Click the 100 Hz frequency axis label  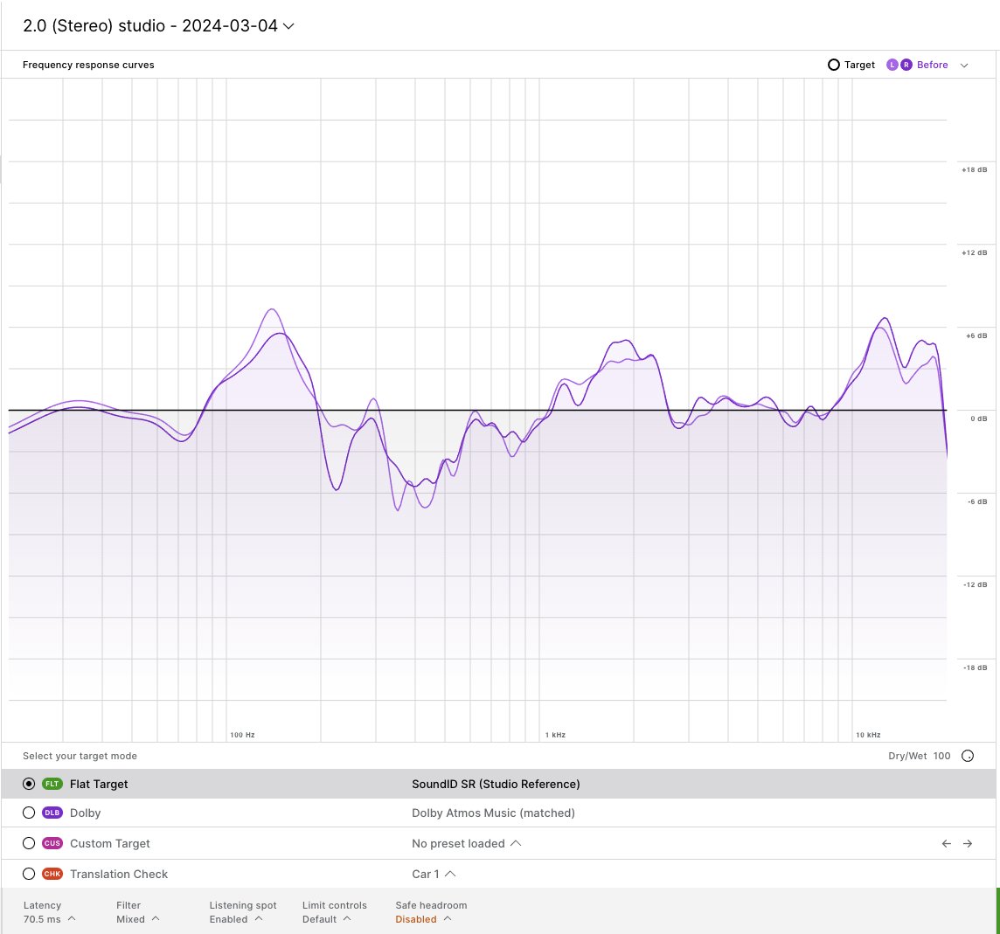point(242,735)
